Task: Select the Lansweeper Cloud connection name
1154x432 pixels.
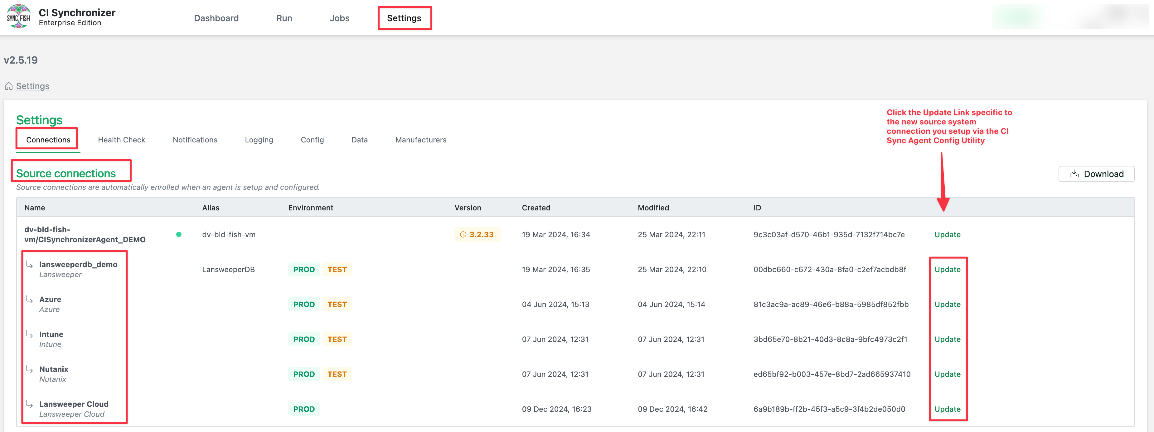Action: coord(74,404)
